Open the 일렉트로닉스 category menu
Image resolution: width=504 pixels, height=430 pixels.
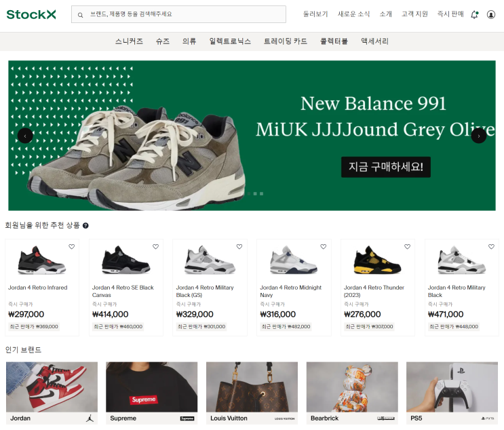(230, 41)
